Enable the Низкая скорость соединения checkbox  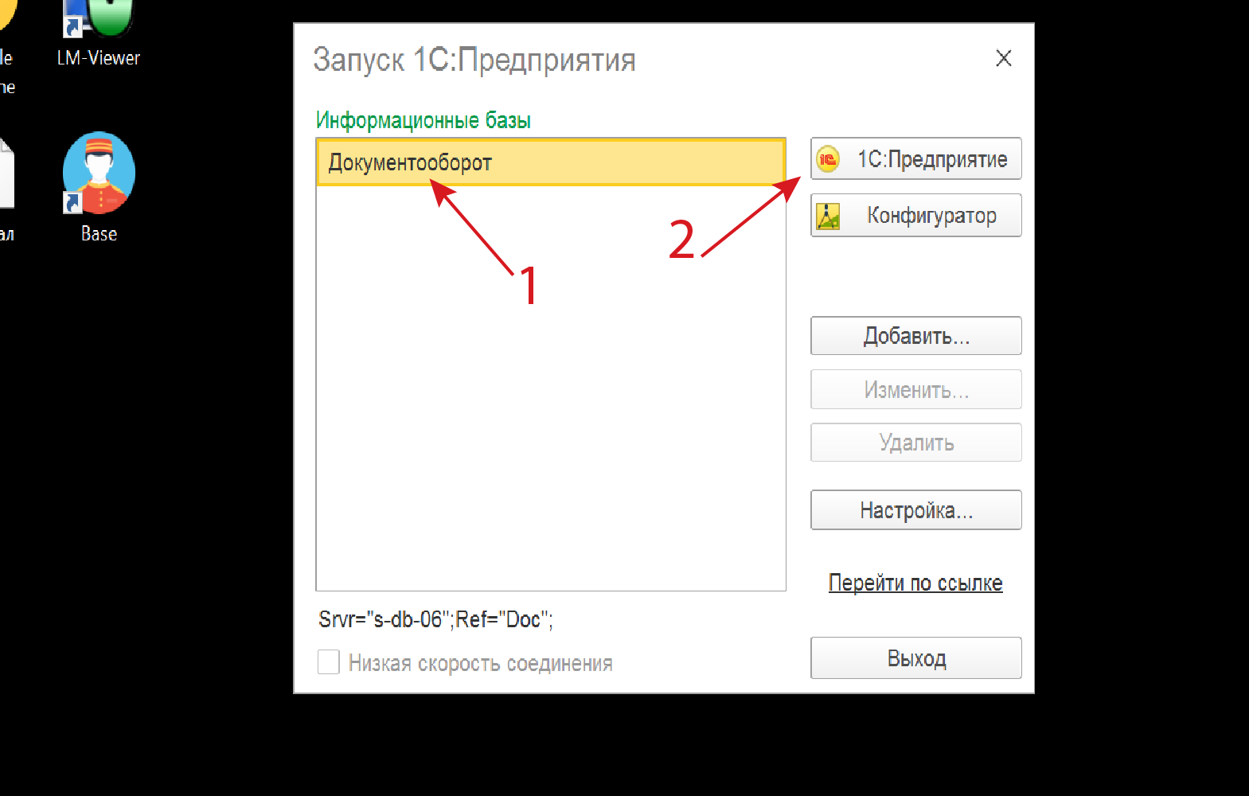coord(329,662)
